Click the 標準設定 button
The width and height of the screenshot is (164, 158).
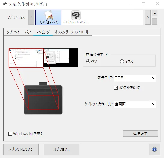click(140, 133)
